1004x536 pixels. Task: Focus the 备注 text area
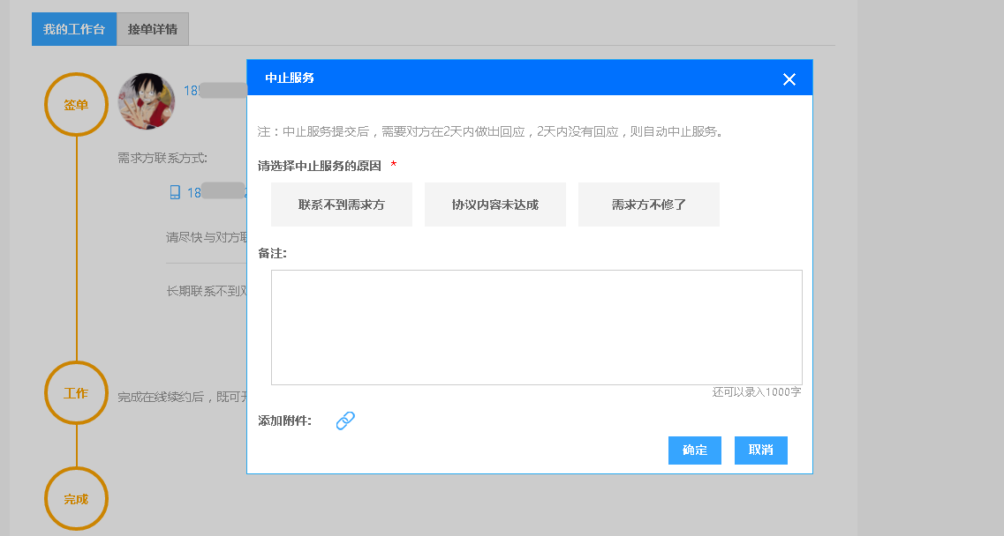pyautogui.click(x=536, y=327)
